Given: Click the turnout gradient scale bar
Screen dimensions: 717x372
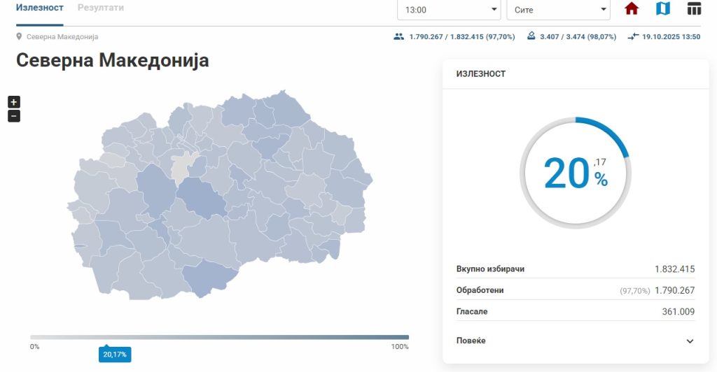Looking at the screenshot, I should (x=219, y=337).
